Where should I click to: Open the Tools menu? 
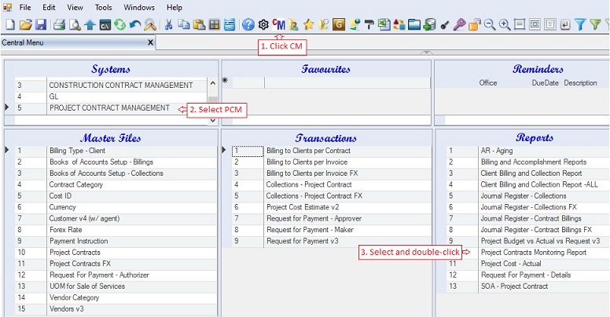(103, 7)
